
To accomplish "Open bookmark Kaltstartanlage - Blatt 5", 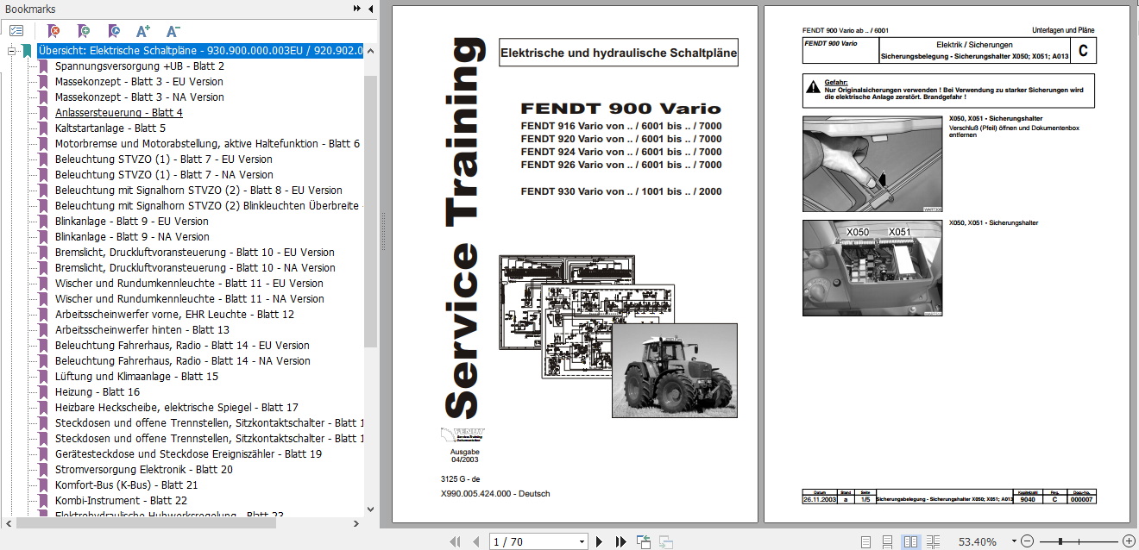I will pos(110,128).
